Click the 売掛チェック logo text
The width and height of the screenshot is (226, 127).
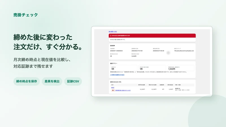[x=26, y=15]
